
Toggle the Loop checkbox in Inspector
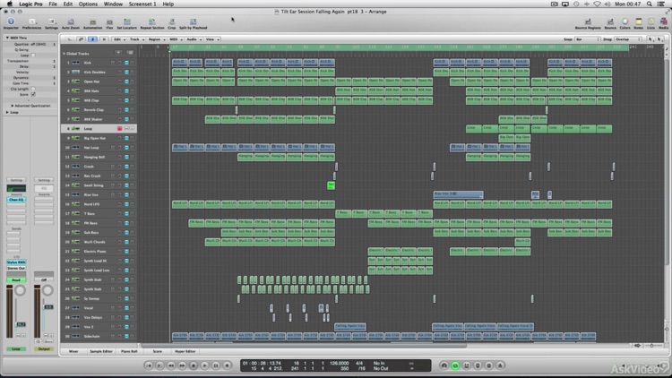(33, 56)
